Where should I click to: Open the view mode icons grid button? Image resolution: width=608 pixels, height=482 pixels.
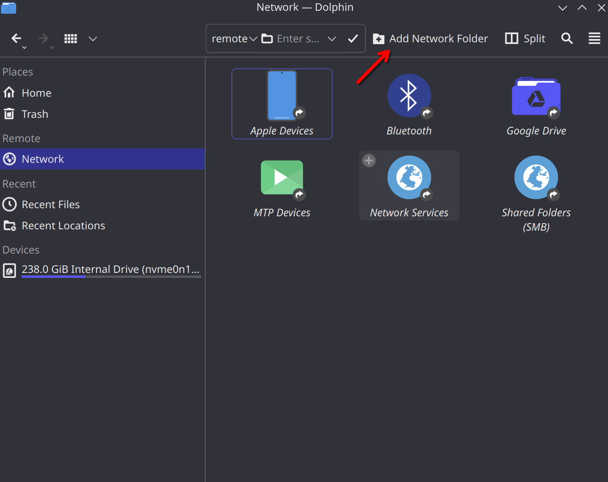[x=71, y=39]
